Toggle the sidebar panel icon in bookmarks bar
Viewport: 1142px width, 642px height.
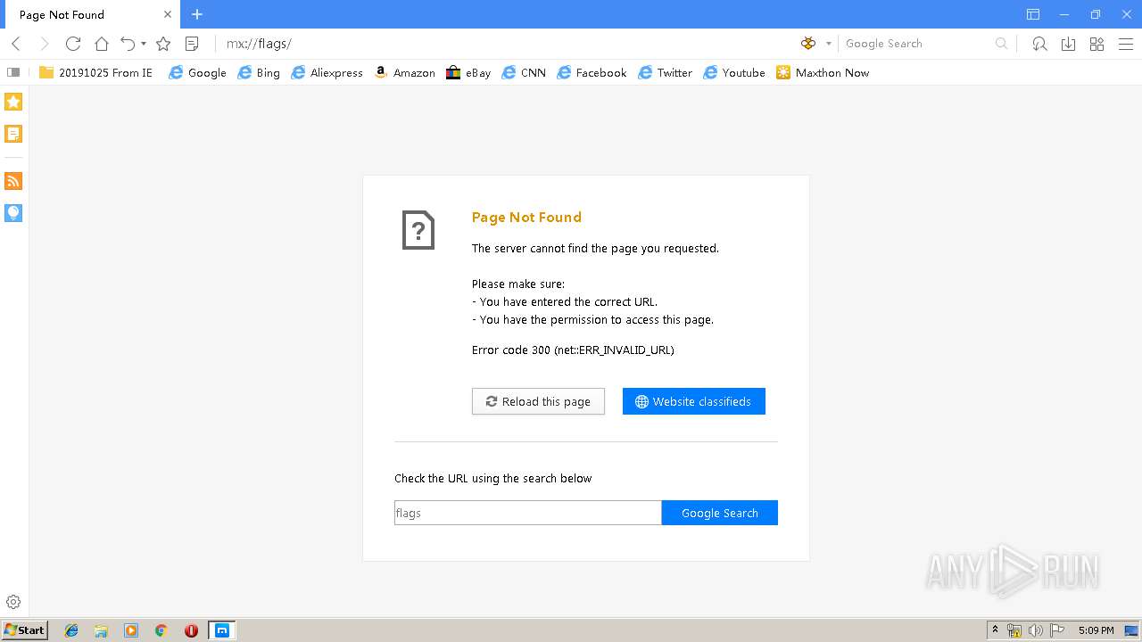pos(13,73)
